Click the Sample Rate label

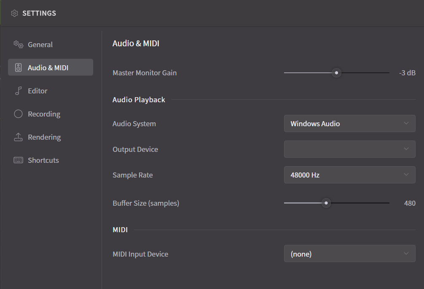point(132,175)
